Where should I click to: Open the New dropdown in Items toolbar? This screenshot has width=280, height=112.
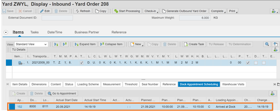coord(136,44)
